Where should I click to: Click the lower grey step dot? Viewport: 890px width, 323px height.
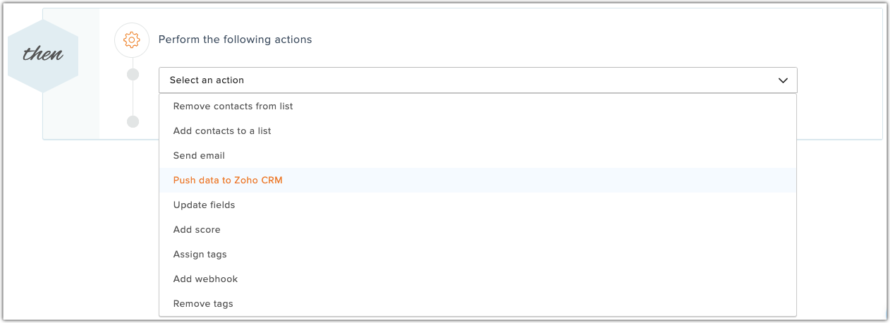[133, 121]
